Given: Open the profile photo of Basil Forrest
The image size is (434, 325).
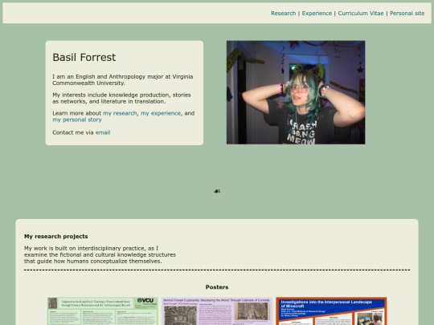Looking at the screenshot, I should click(x=296, y=92).
